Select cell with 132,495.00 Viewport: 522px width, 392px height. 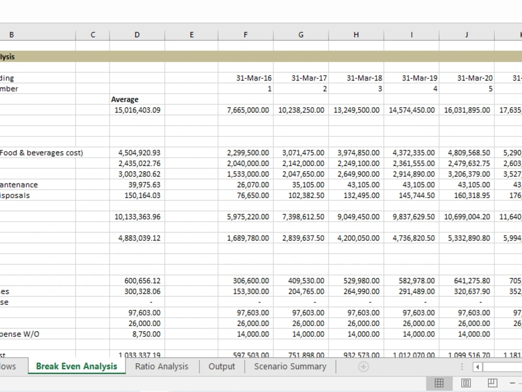[356, 195]
